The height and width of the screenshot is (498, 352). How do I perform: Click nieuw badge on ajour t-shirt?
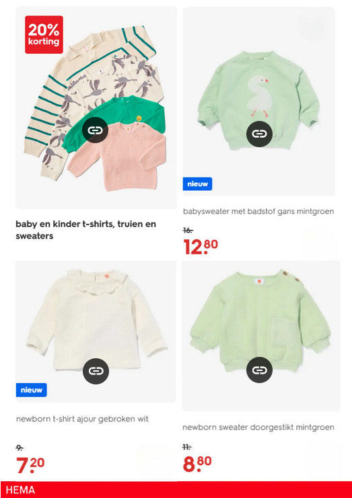click(x=32, y=390)
